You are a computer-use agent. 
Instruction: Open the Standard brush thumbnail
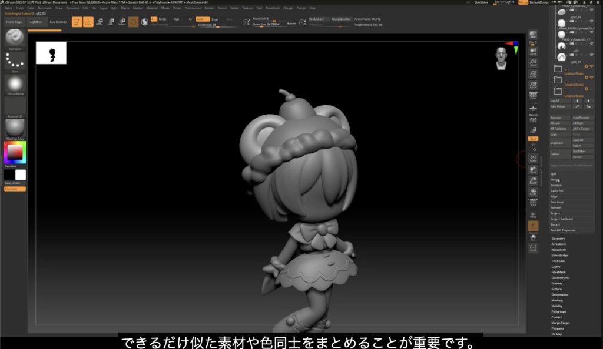15,38
